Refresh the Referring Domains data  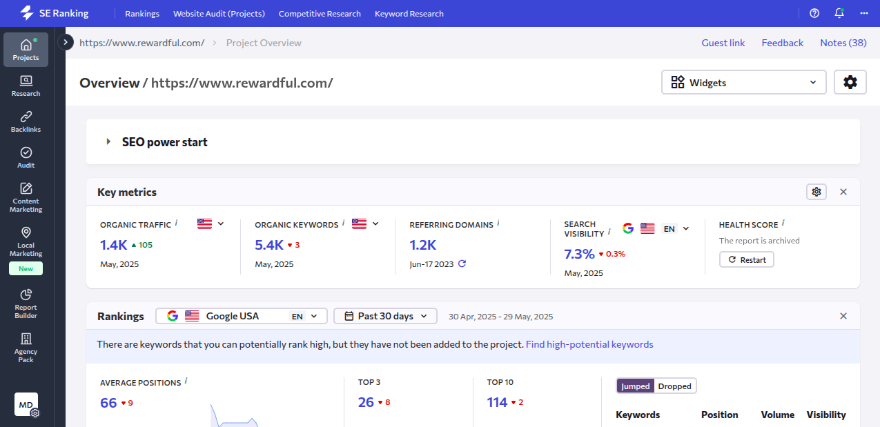[462, 264]
